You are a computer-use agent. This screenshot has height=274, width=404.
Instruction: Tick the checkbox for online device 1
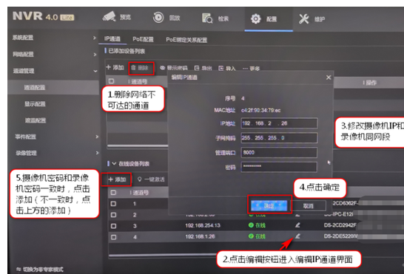pyautogui.click(x=113, y=204)
